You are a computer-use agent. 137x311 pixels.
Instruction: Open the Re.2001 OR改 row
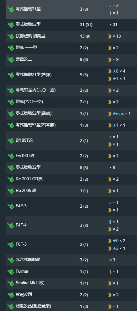[x=71, y=179]
